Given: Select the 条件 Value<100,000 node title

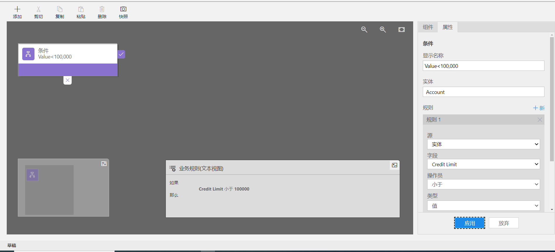Looking at the screenshot, I should click(x=55, y=54).
